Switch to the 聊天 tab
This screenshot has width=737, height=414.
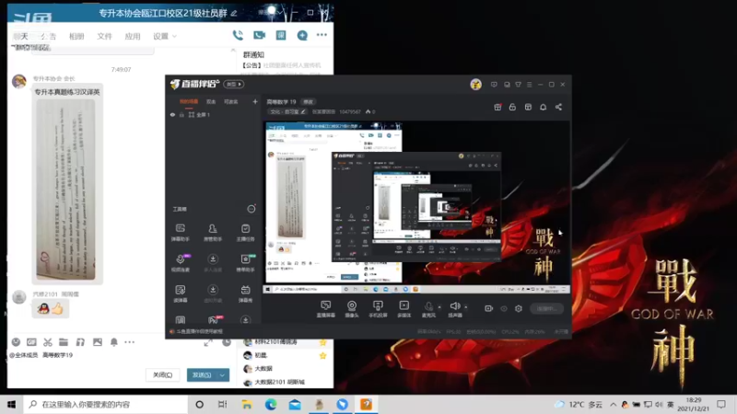[x=20, y=36]
